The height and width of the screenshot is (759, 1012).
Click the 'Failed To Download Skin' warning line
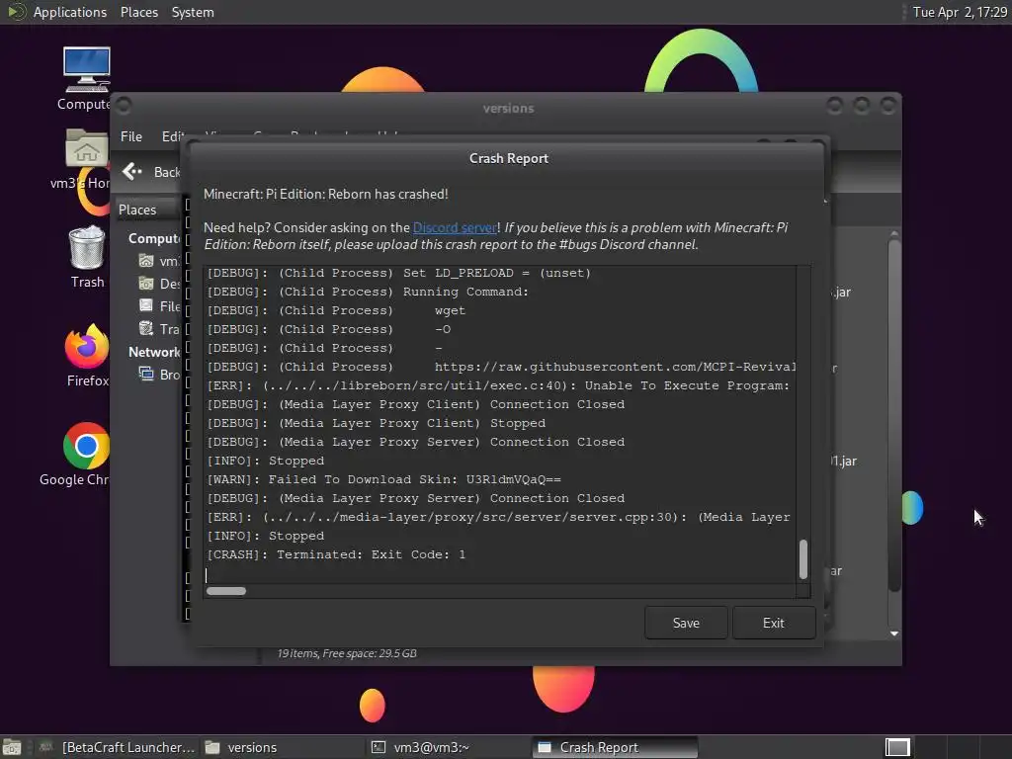tap(383, 479)
